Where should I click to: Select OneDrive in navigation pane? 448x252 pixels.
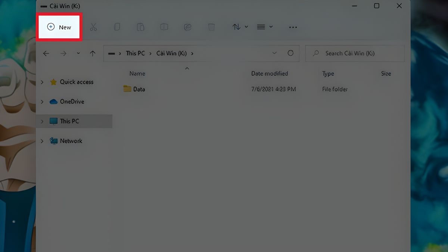[72, 102]
